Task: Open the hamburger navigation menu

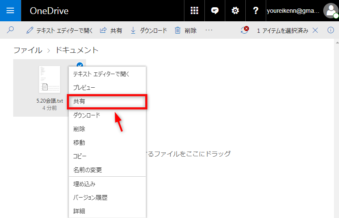Action: [10, 11]
